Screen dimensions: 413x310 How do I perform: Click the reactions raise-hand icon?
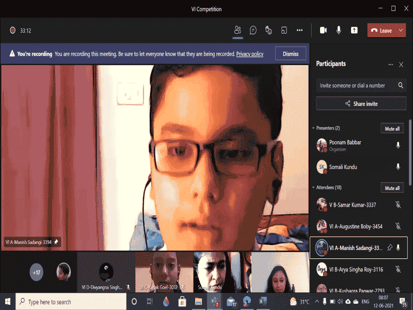[268, 30]
